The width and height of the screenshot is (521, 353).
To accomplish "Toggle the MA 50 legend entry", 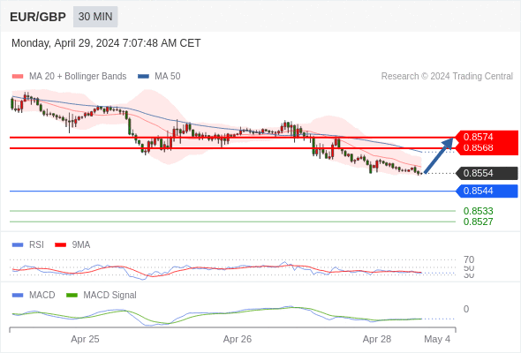I will click(x=159, y=77).
